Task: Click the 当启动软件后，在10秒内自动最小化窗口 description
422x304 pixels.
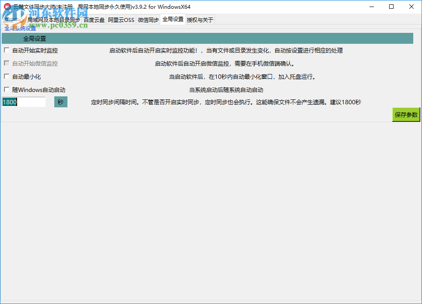Action: tap(243, 77)
